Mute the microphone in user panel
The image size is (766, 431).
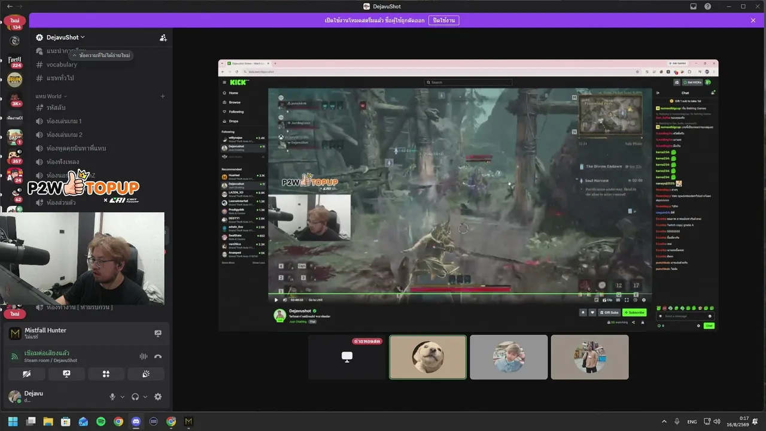click(x=113, y=397)
